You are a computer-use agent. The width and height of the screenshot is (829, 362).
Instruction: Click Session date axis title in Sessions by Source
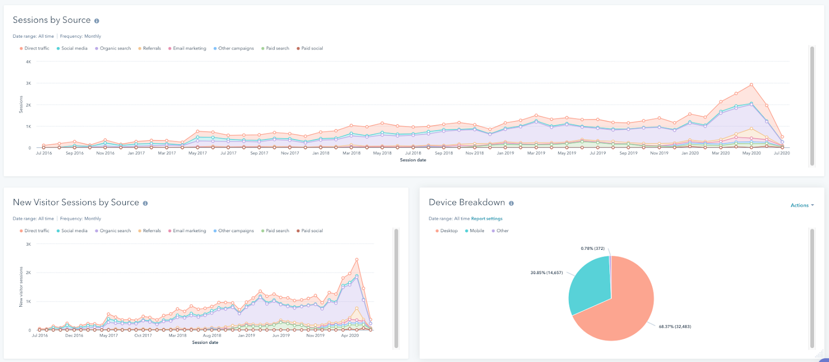413,160
